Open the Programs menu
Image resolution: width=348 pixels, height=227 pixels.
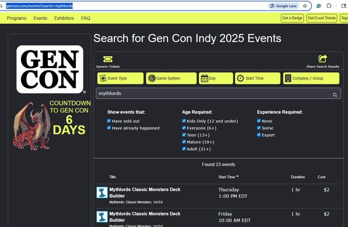[16, 18]
